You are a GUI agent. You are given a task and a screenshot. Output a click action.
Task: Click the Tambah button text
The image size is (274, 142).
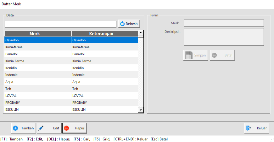click(x=27, y=128)
